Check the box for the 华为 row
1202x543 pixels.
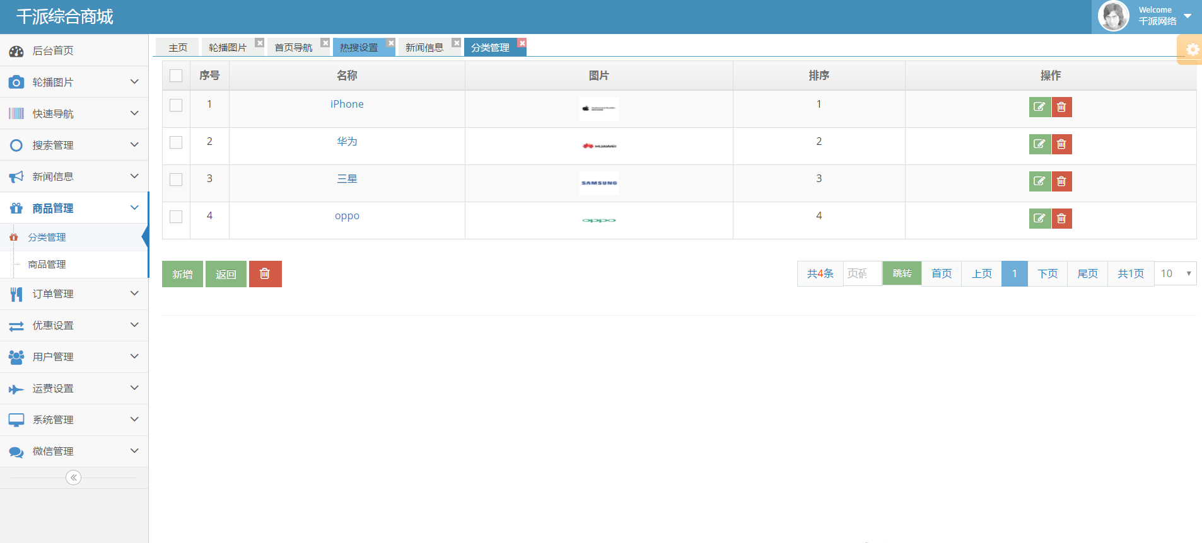click(x=176, y=142)
